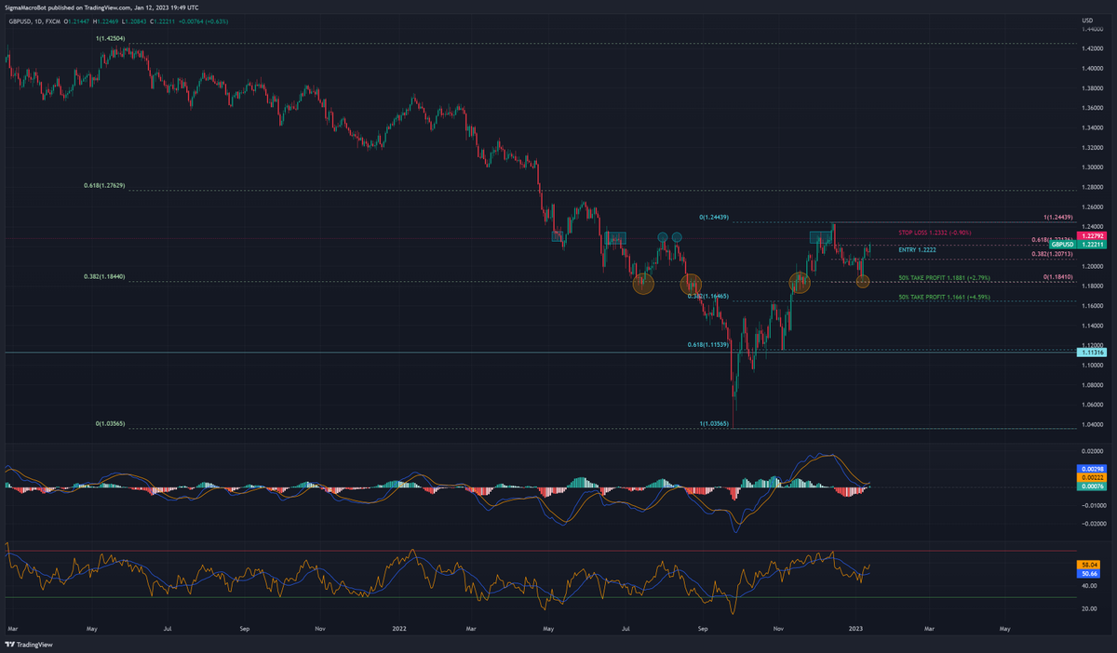1117x653 pixels.
Task: Select the red RSI overbought band line
Action: (x=540, y=551)
